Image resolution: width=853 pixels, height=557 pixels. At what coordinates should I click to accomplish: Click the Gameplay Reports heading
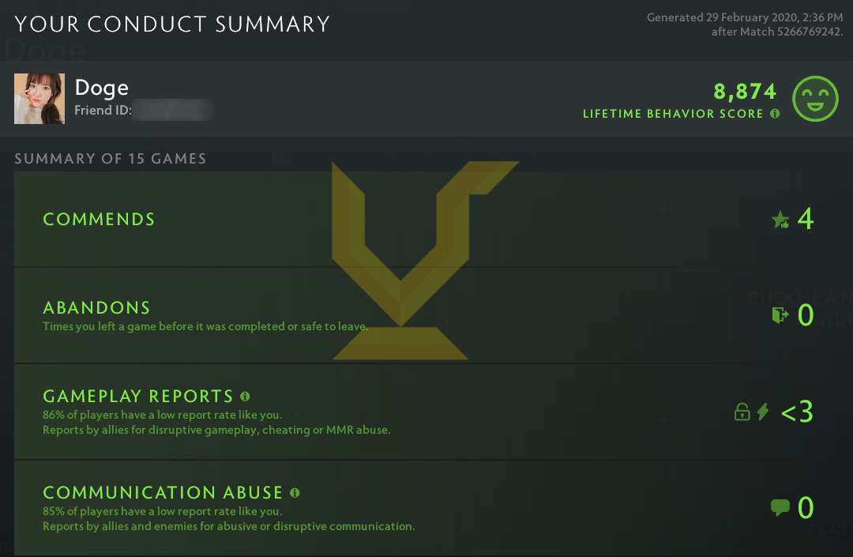tap(138, 396)
